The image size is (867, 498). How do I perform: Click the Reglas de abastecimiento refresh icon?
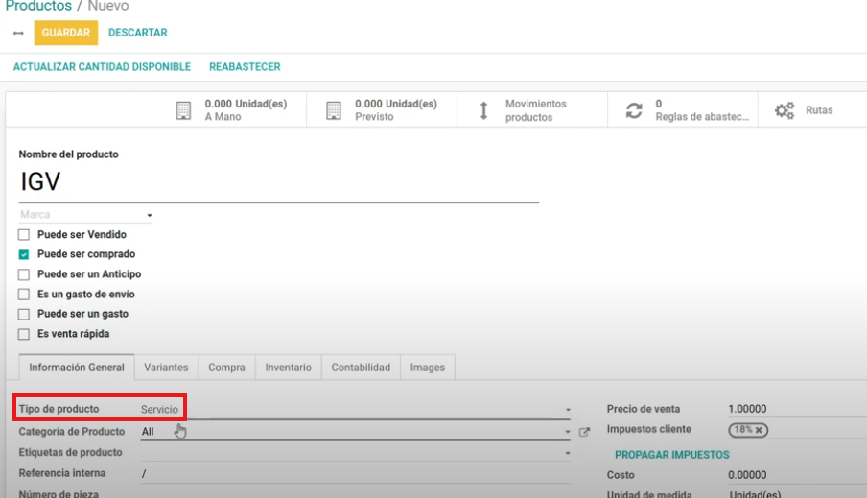[x=634, y=110]
